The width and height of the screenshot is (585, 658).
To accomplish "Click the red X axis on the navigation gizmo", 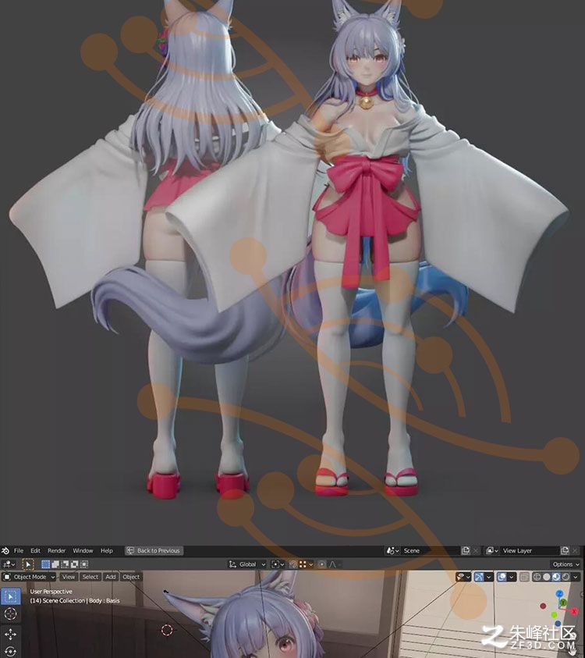I will (575, 611).
